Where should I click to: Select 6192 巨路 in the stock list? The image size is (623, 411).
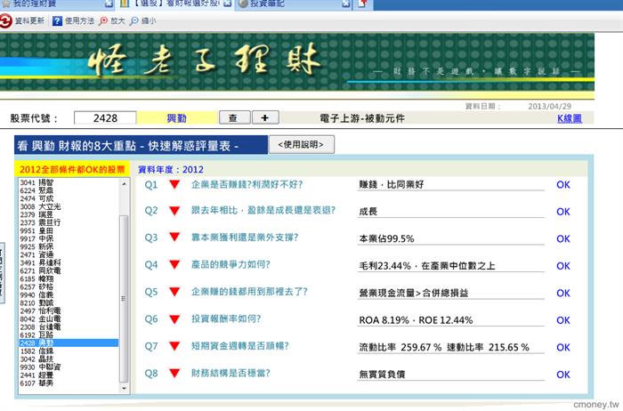(x=69, y=334)
